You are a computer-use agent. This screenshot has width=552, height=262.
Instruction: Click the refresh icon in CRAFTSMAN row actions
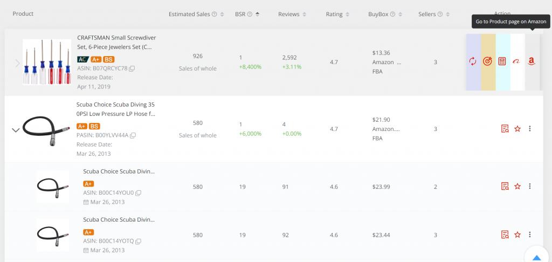[473, 61]
